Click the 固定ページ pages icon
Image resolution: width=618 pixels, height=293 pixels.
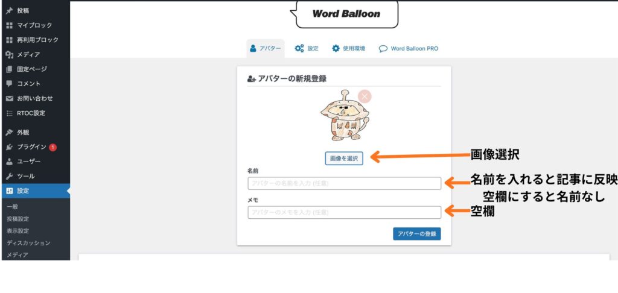coord(9,69)
